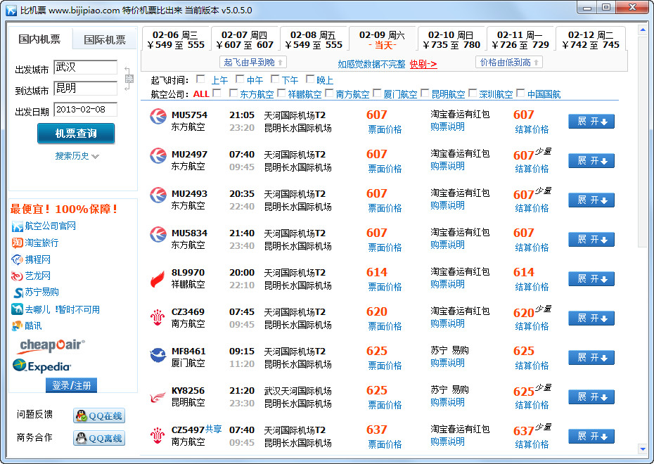Click the 出发城市 input field

pos(84,67)
